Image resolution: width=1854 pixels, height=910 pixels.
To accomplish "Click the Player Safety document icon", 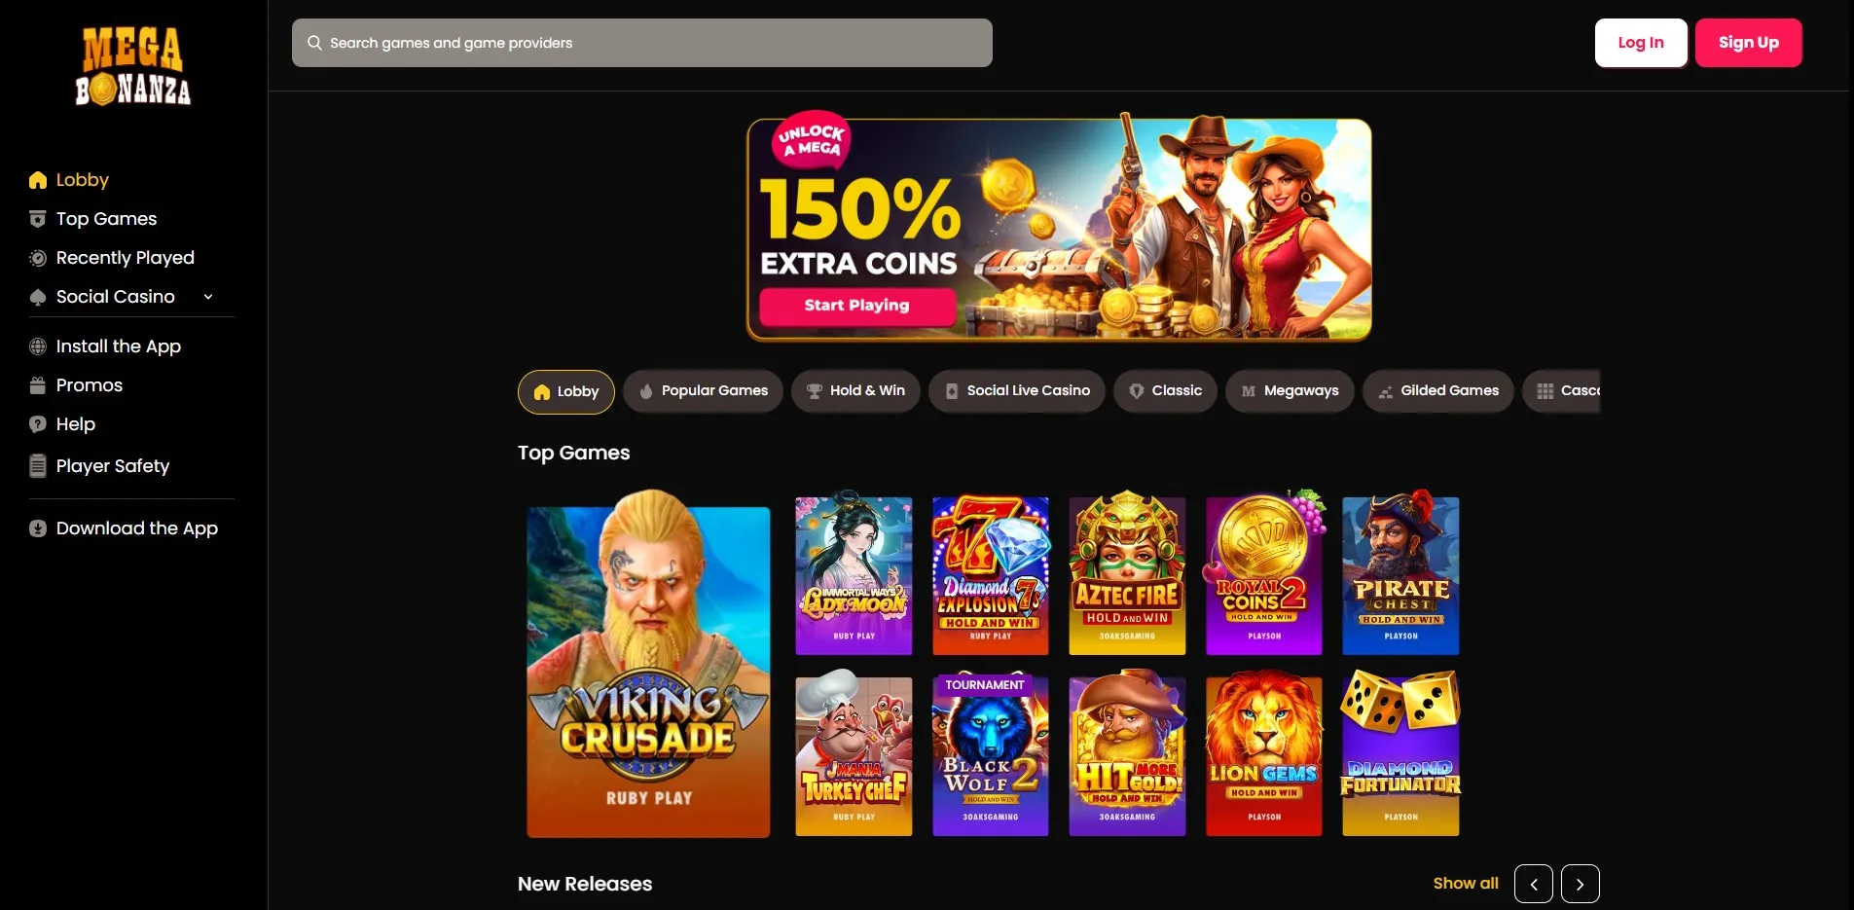I will coord(38,466).
